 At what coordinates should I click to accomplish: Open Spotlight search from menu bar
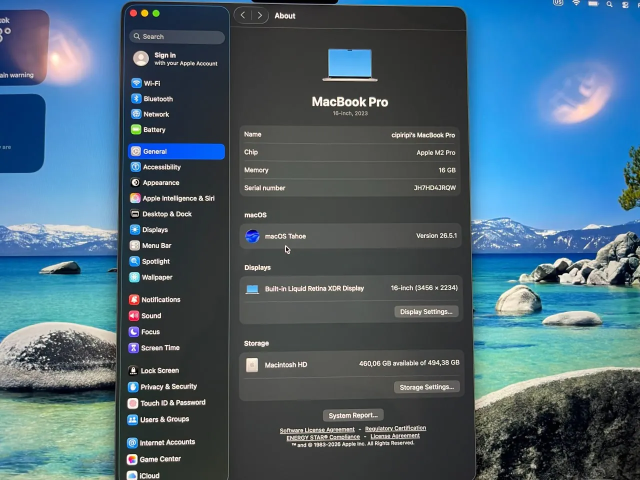609,4
